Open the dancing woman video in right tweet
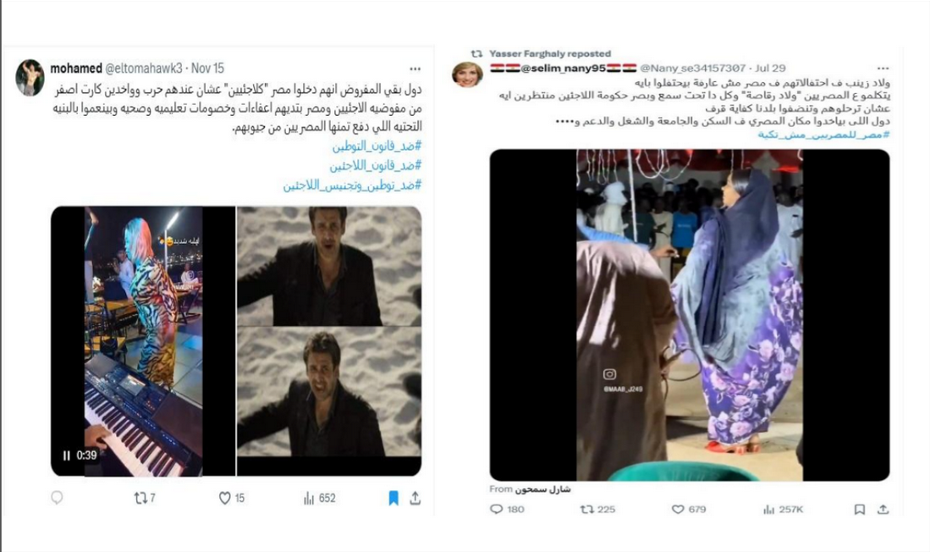 point(689,315)
